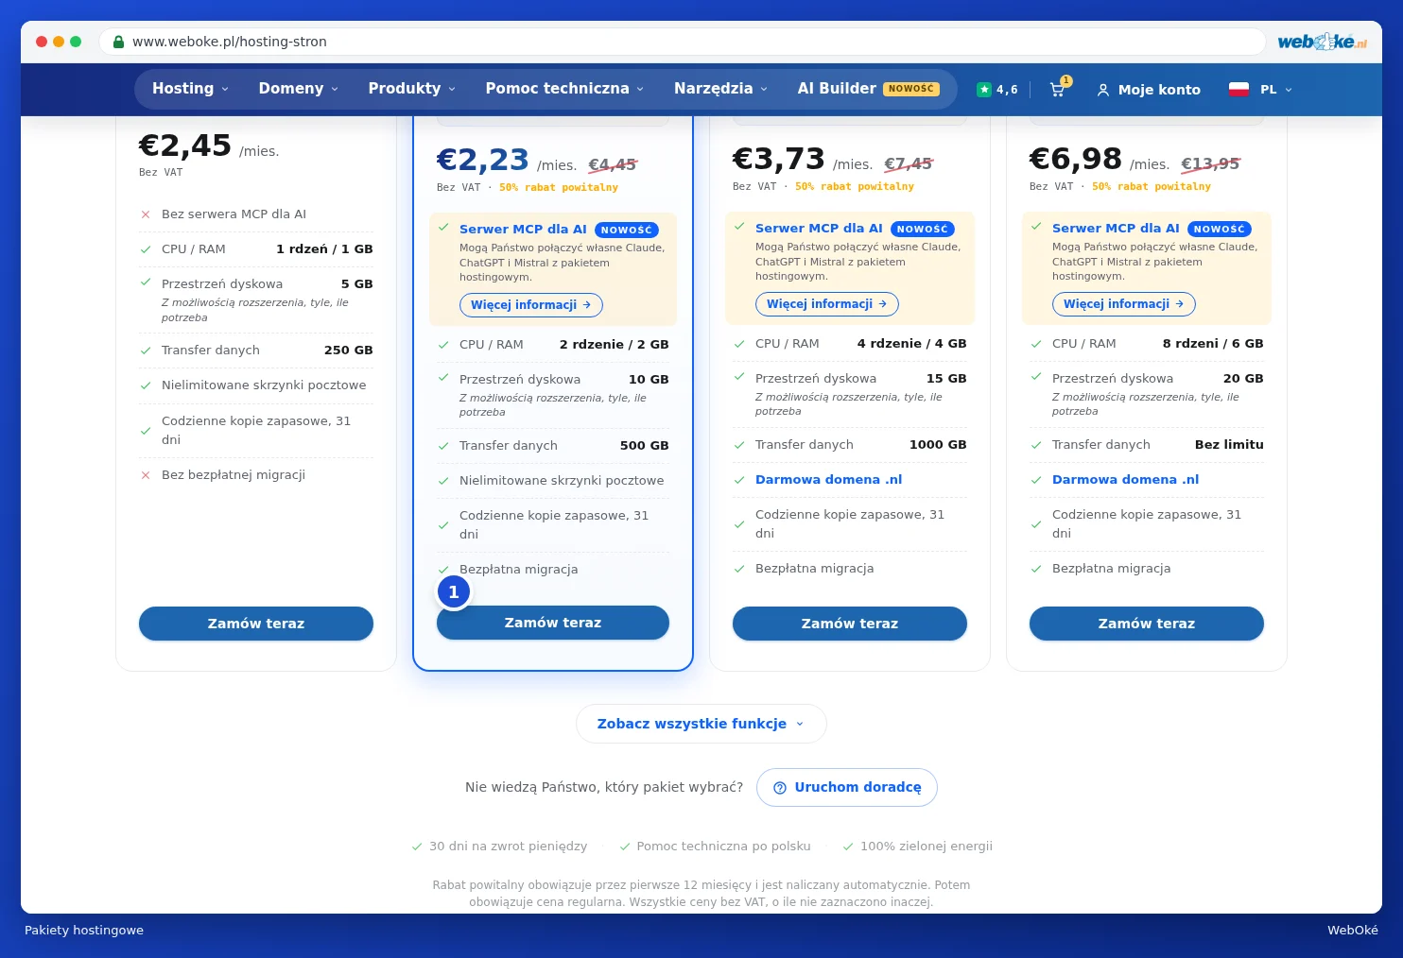Select Zamów teraz under the €3,73 plan

coord(850,624)
